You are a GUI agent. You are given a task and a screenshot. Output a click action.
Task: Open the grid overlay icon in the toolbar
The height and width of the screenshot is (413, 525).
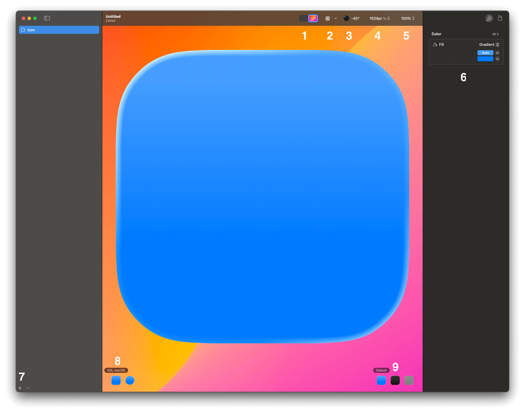(327, 18)
